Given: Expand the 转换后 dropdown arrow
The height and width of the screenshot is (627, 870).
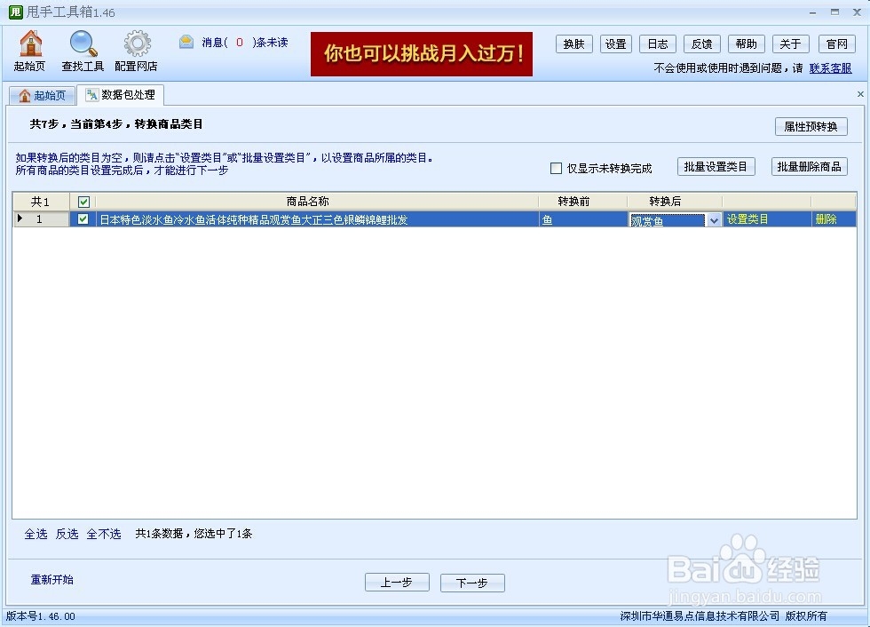Looking at the screenshot, I should (x=713, y=219).
